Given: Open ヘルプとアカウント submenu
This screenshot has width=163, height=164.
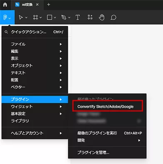Looking at the screenshot, I should point(35,133).
